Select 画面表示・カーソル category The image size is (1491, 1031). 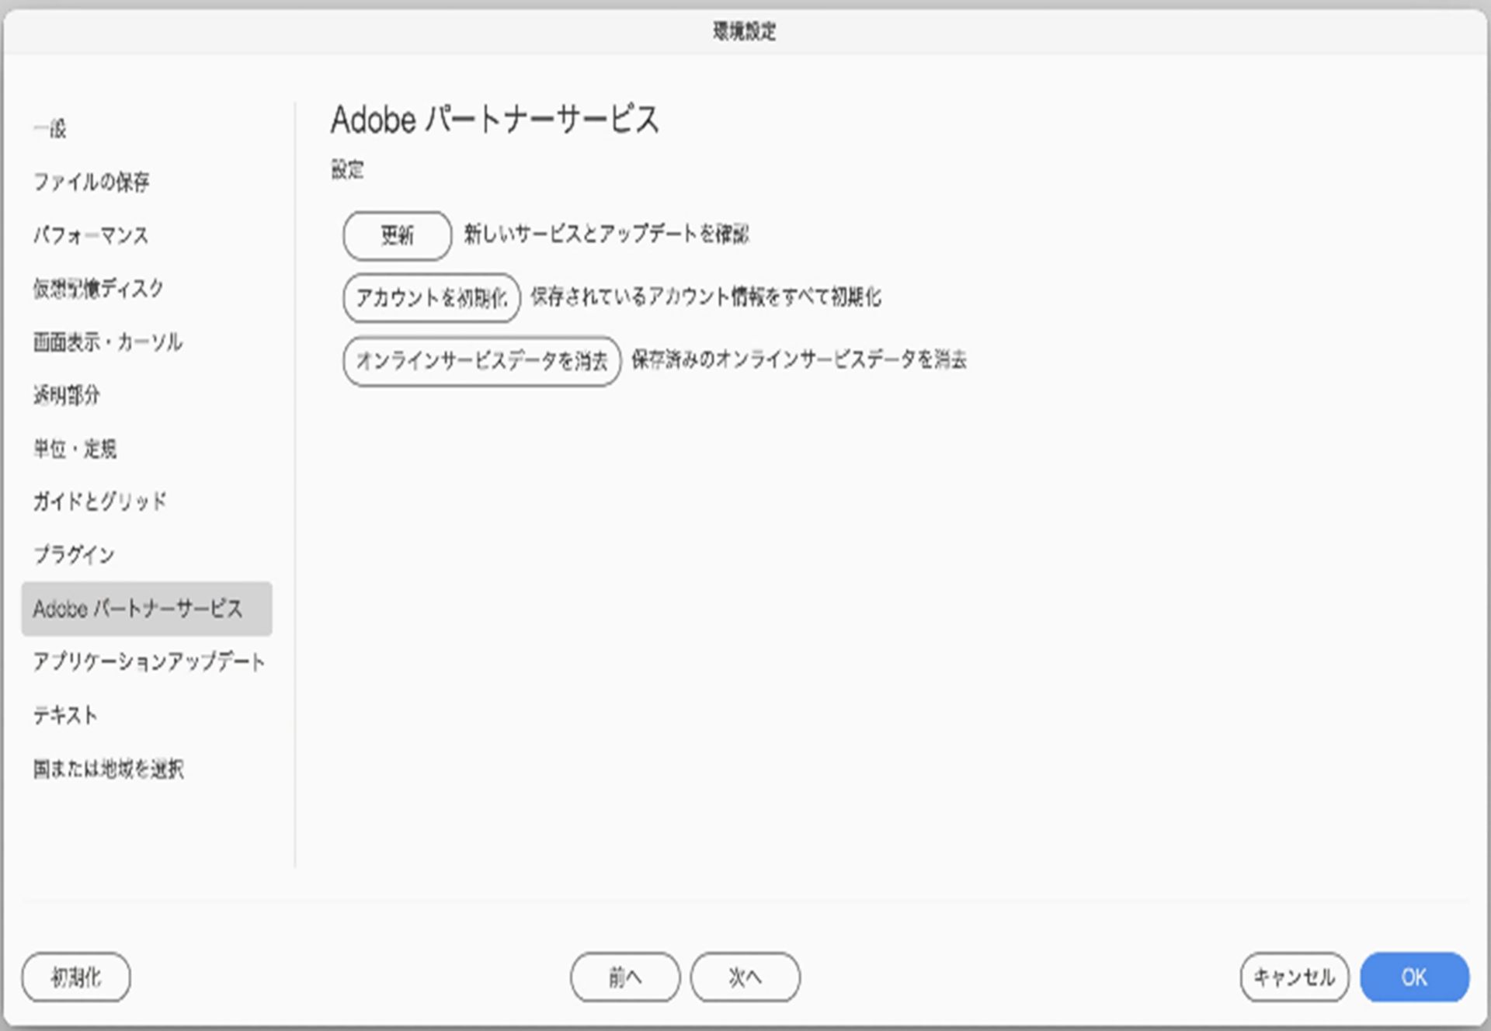pos(107,342)
